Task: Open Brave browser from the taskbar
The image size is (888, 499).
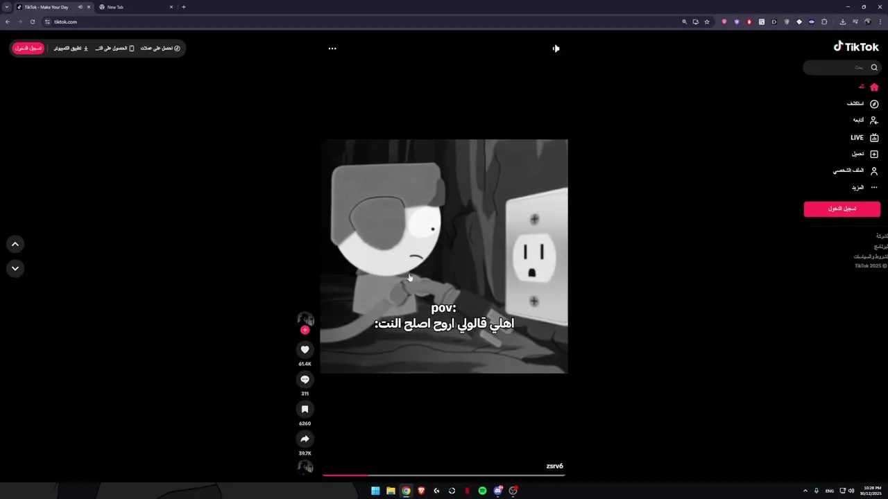Action: (421, 491)
